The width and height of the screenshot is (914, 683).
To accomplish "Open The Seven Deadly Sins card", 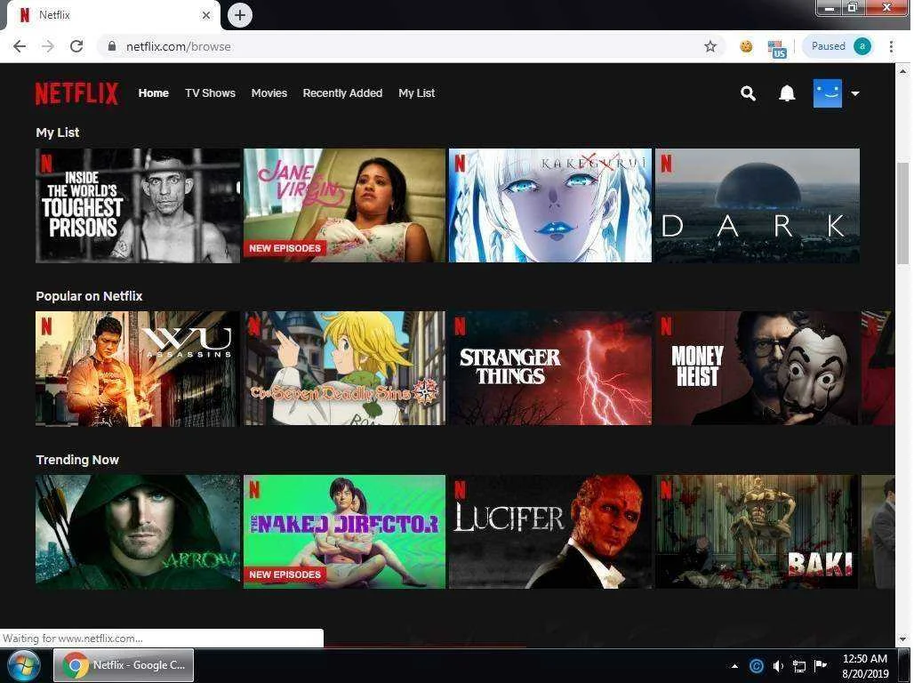I will [344, 368].
